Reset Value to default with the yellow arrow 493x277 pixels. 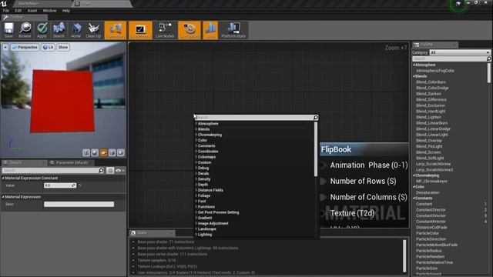[x=80, y=185]
